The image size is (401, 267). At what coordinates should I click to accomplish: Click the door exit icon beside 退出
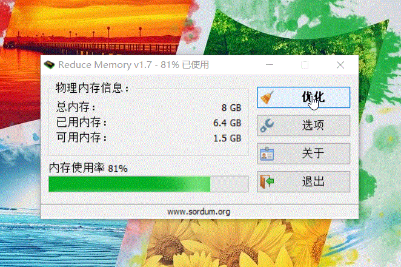tap(267, 181)
